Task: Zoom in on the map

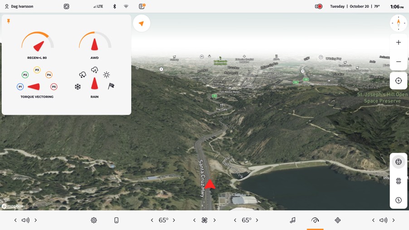Action: [x=398, y=43]
